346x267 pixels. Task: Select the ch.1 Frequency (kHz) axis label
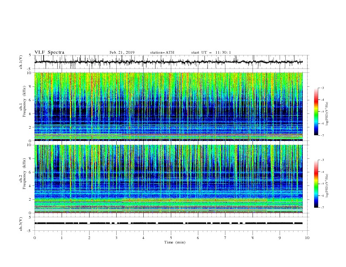tap(23, 100)
